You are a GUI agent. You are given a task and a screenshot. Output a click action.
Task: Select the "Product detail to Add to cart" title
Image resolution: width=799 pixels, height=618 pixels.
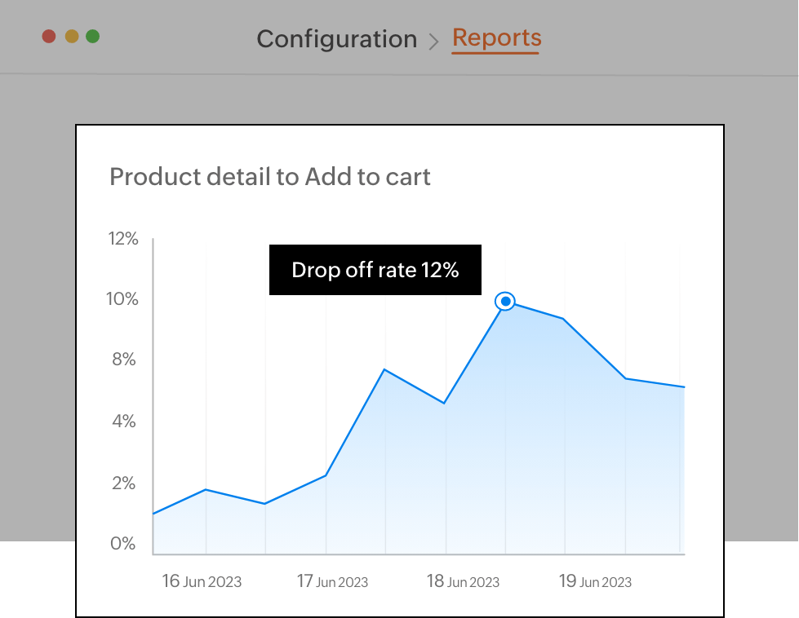coord(269,177)
